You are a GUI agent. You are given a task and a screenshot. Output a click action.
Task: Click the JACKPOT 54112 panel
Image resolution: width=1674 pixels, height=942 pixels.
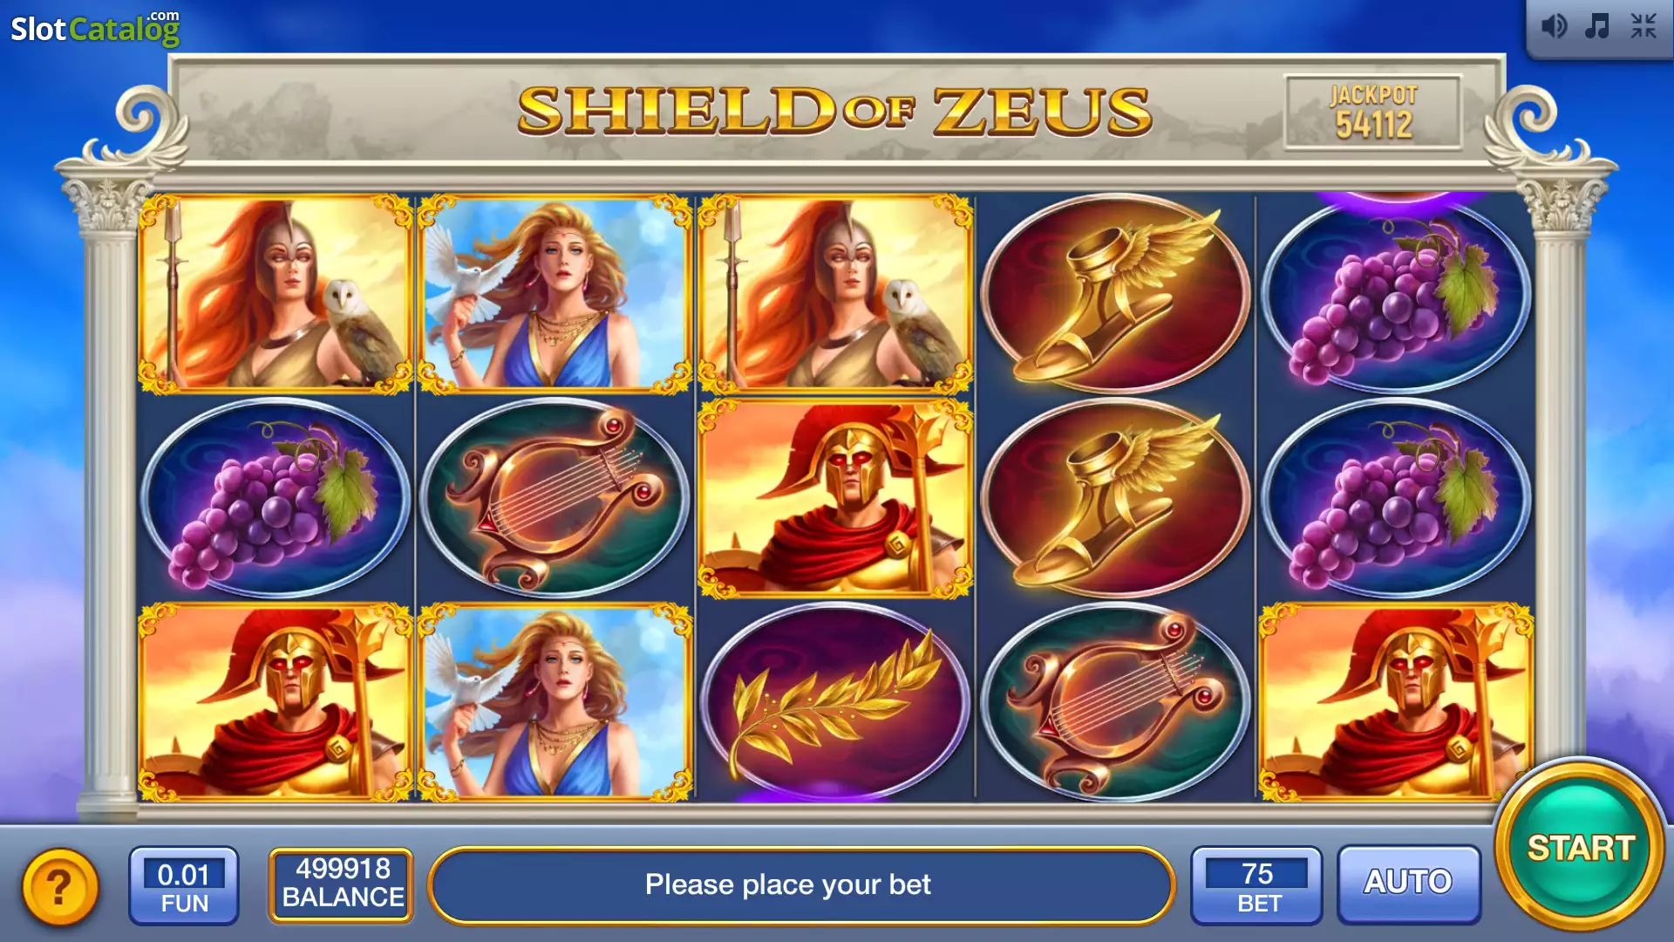[x=1373, y=113]
